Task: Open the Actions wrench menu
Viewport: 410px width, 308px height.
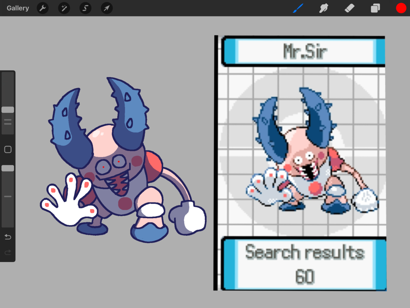Action: click(43, 8)
